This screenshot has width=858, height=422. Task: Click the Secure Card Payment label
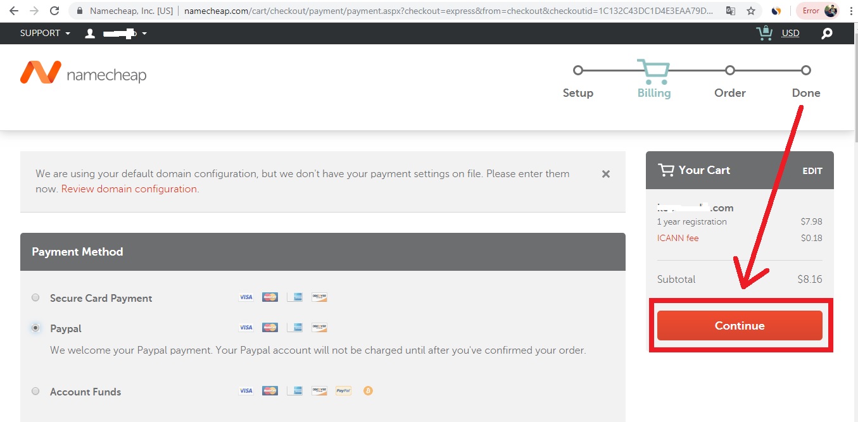tap(101, 298)
